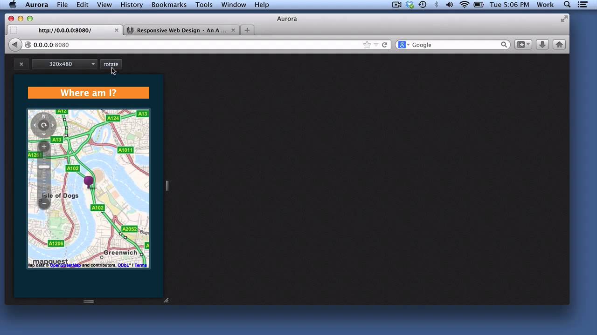The image size is (597, 335).
Task: Pan the map north using compass arrow
Action: pyautogui.click(x=44, y=116)
